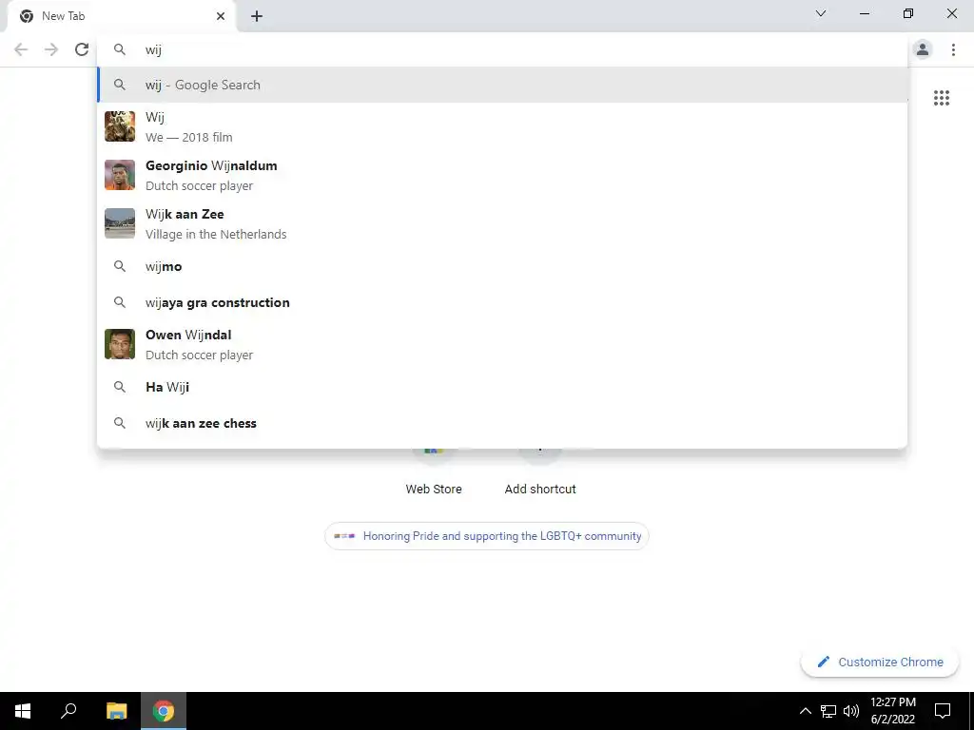Select the 'Wijk aan Zee' village suggestion
Screen dimensions: 974x730
[502, 223]
